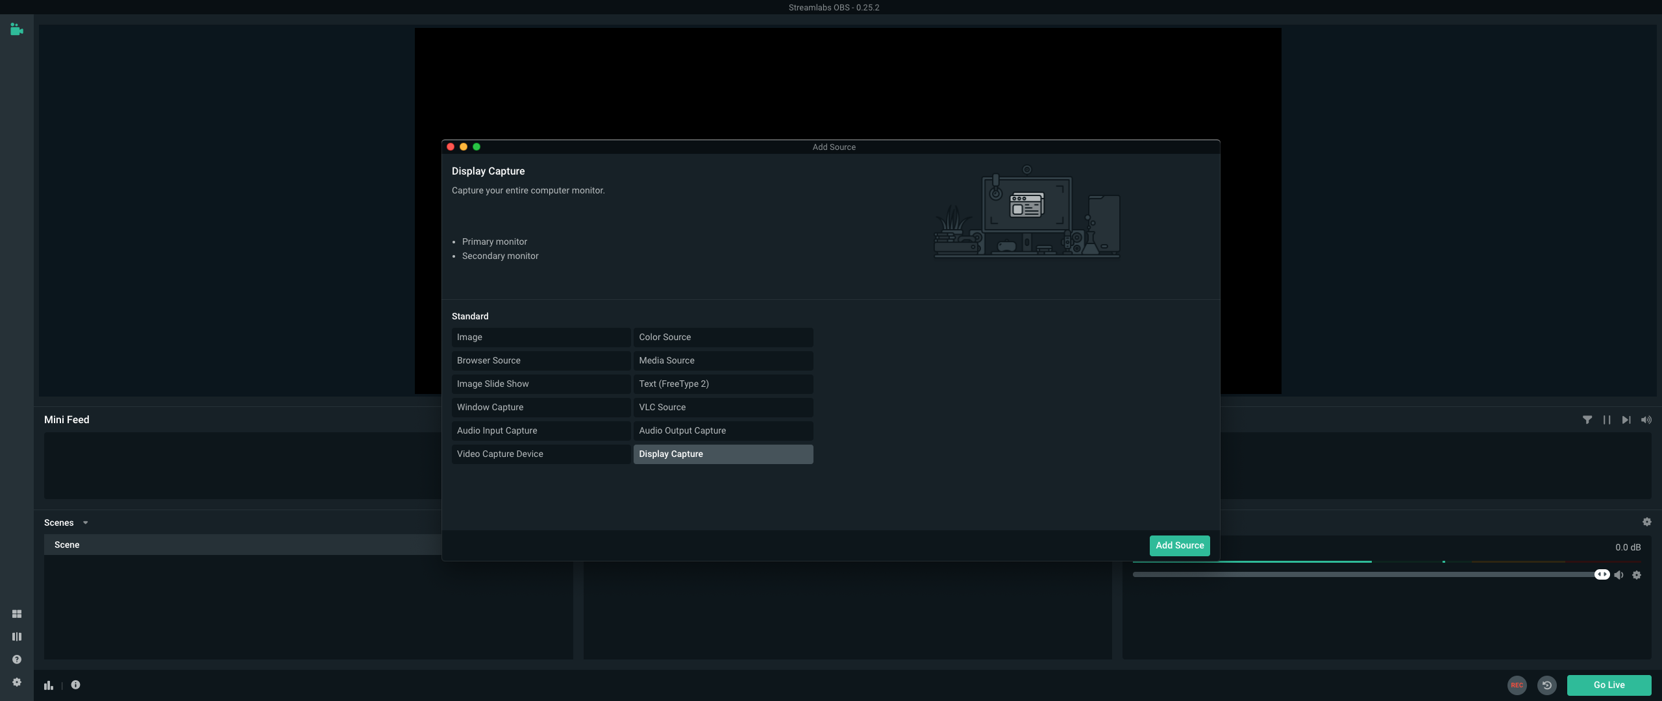
Task: Click the studio mode columns icon
Action: [x=17, y=637]
